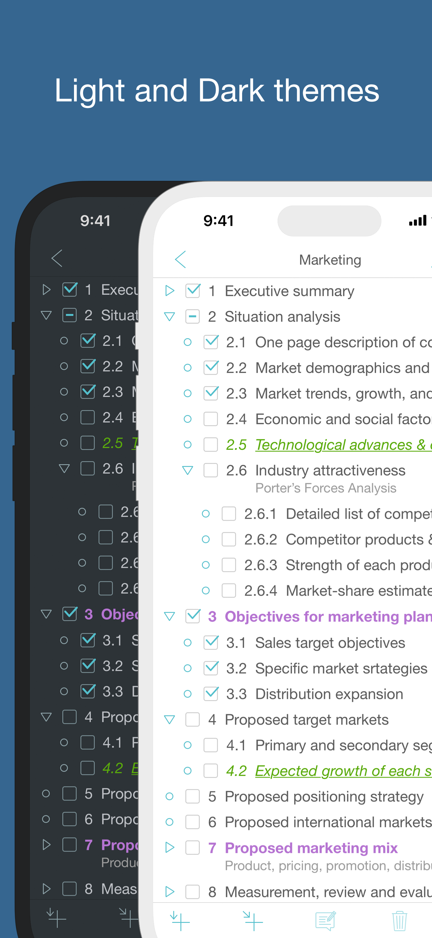432x938 pixels.
Task: Collapse section 4 in dark theme phone
Action: (x=46, y=717)
